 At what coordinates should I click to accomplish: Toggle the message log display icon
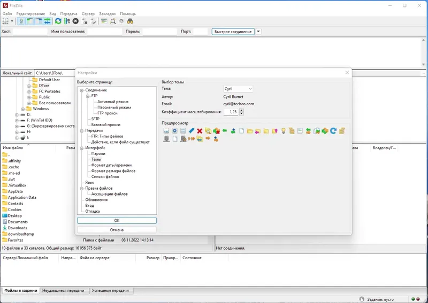(x=21, y=21)
